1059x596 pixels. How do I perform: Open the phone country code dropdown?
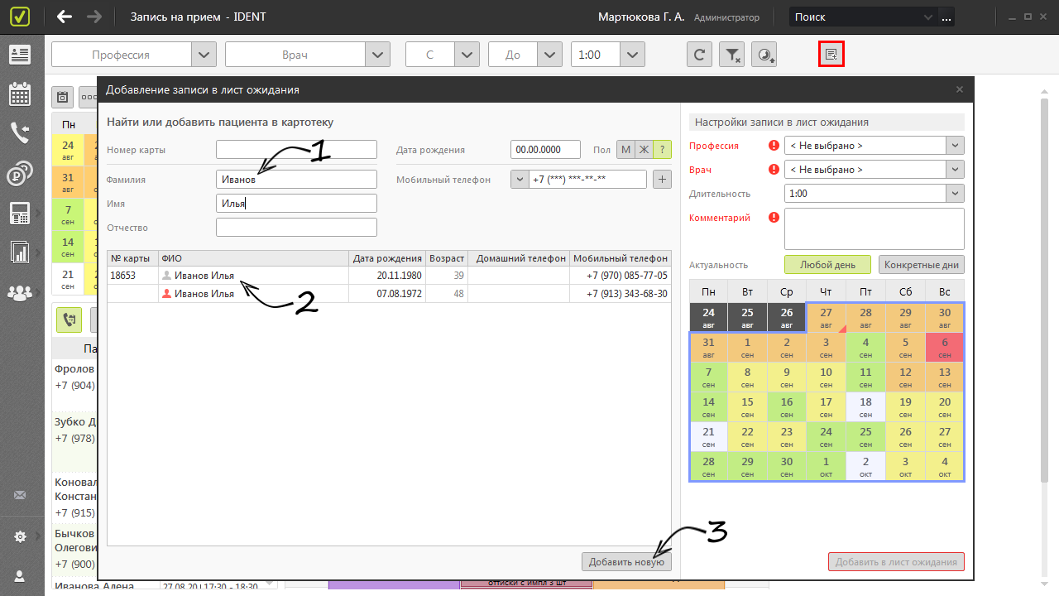pyautogui.click(x=520, y=179)
